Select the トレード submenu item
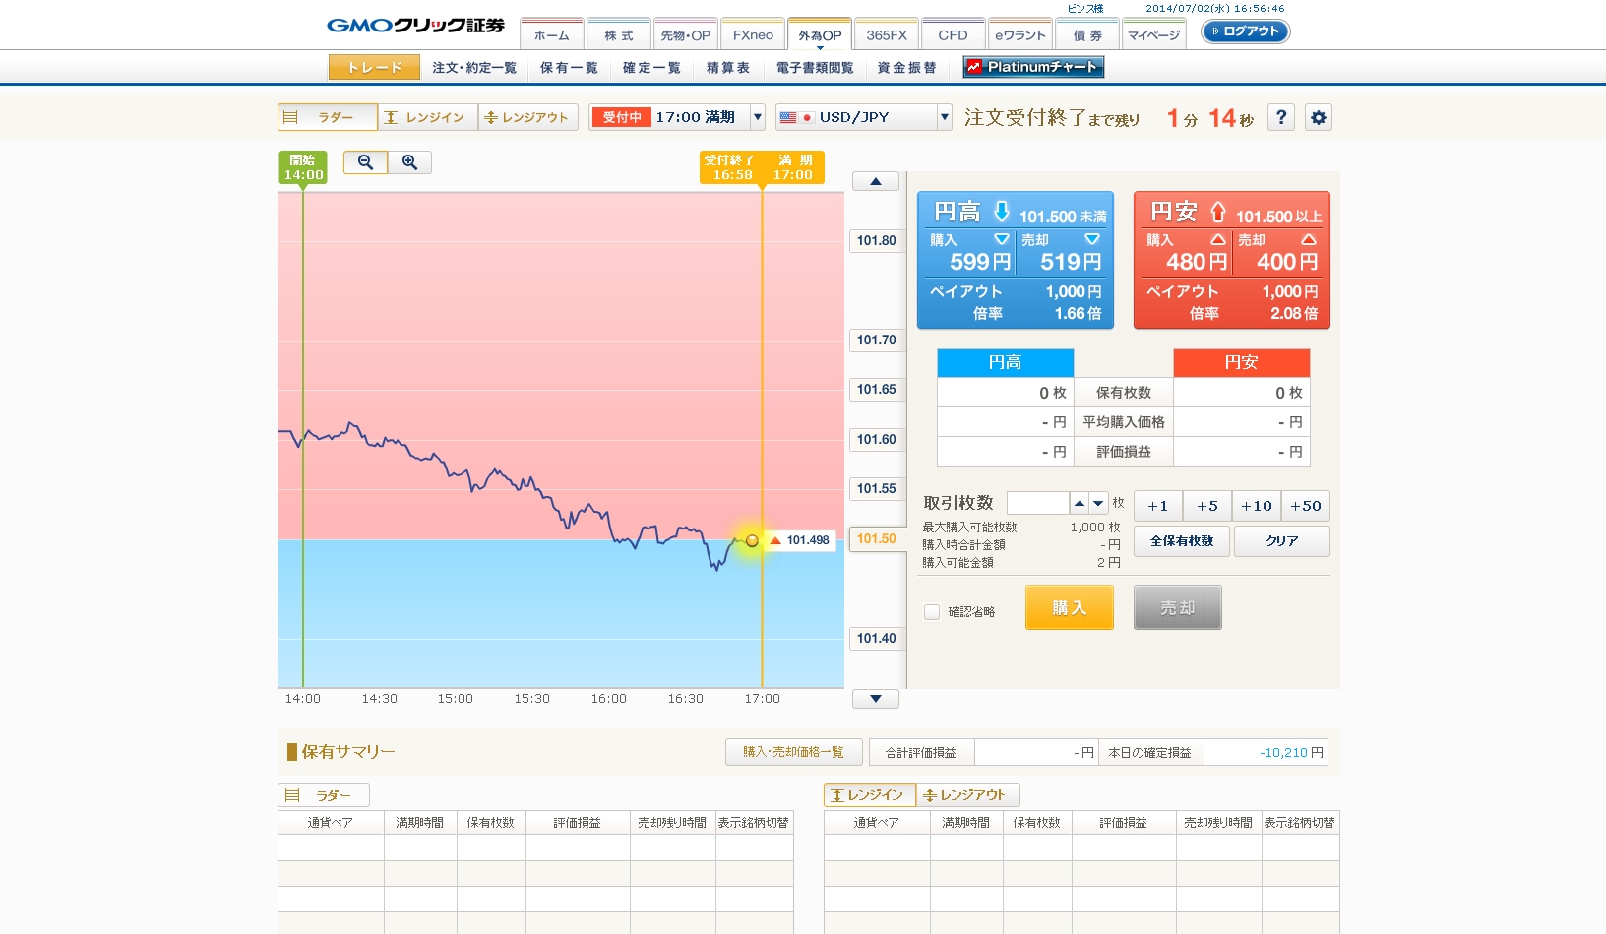This screenshot has height=934, width=1606. (375, 67)
